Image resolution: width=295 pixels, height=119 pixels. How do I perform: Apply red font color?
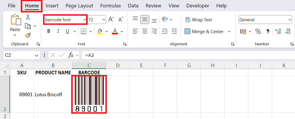(x=115, y=31)
